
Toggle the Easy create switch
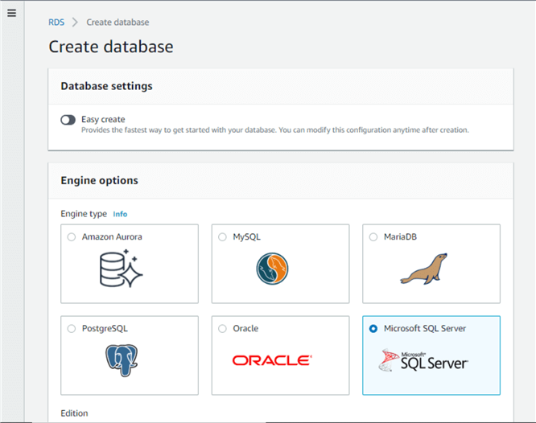(x=68, y=120)
